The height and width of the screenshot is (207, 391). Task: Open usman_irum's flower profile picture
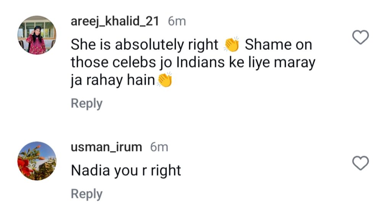tap(37, 161)
